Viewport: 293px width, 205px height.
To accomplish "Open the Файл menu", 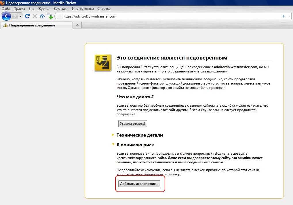I will pyautogui.click(x=6, y=9).
